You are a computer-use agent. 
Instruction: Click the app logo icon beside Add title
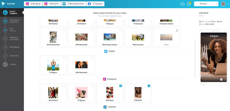[x=3, y=4]
